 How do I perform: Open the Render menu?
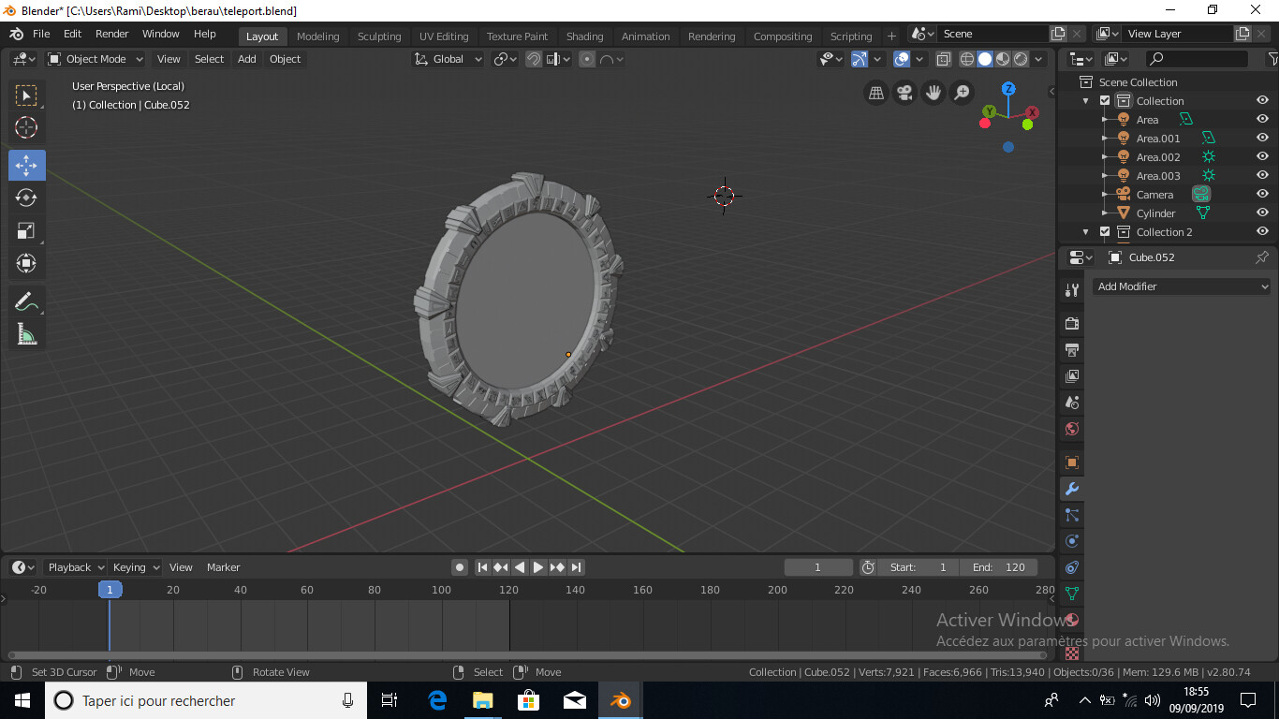pyautogui.click(x=111, y=34)
